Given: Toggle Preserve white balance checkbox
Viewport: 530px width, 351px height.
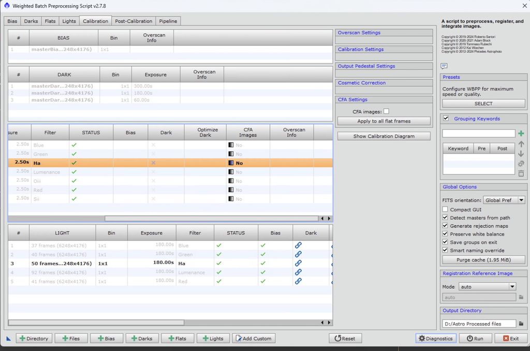Looking at the screenshot, I should (445, 233).
